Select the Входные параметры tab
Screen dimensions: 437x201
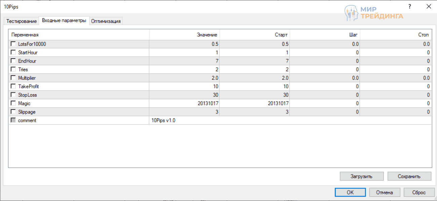click(x=64, y=21)
